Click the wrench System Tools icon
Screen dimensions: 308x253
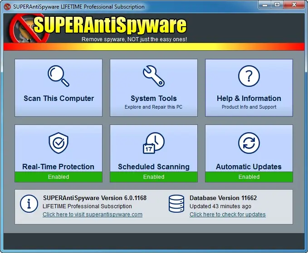click(154, 76)
